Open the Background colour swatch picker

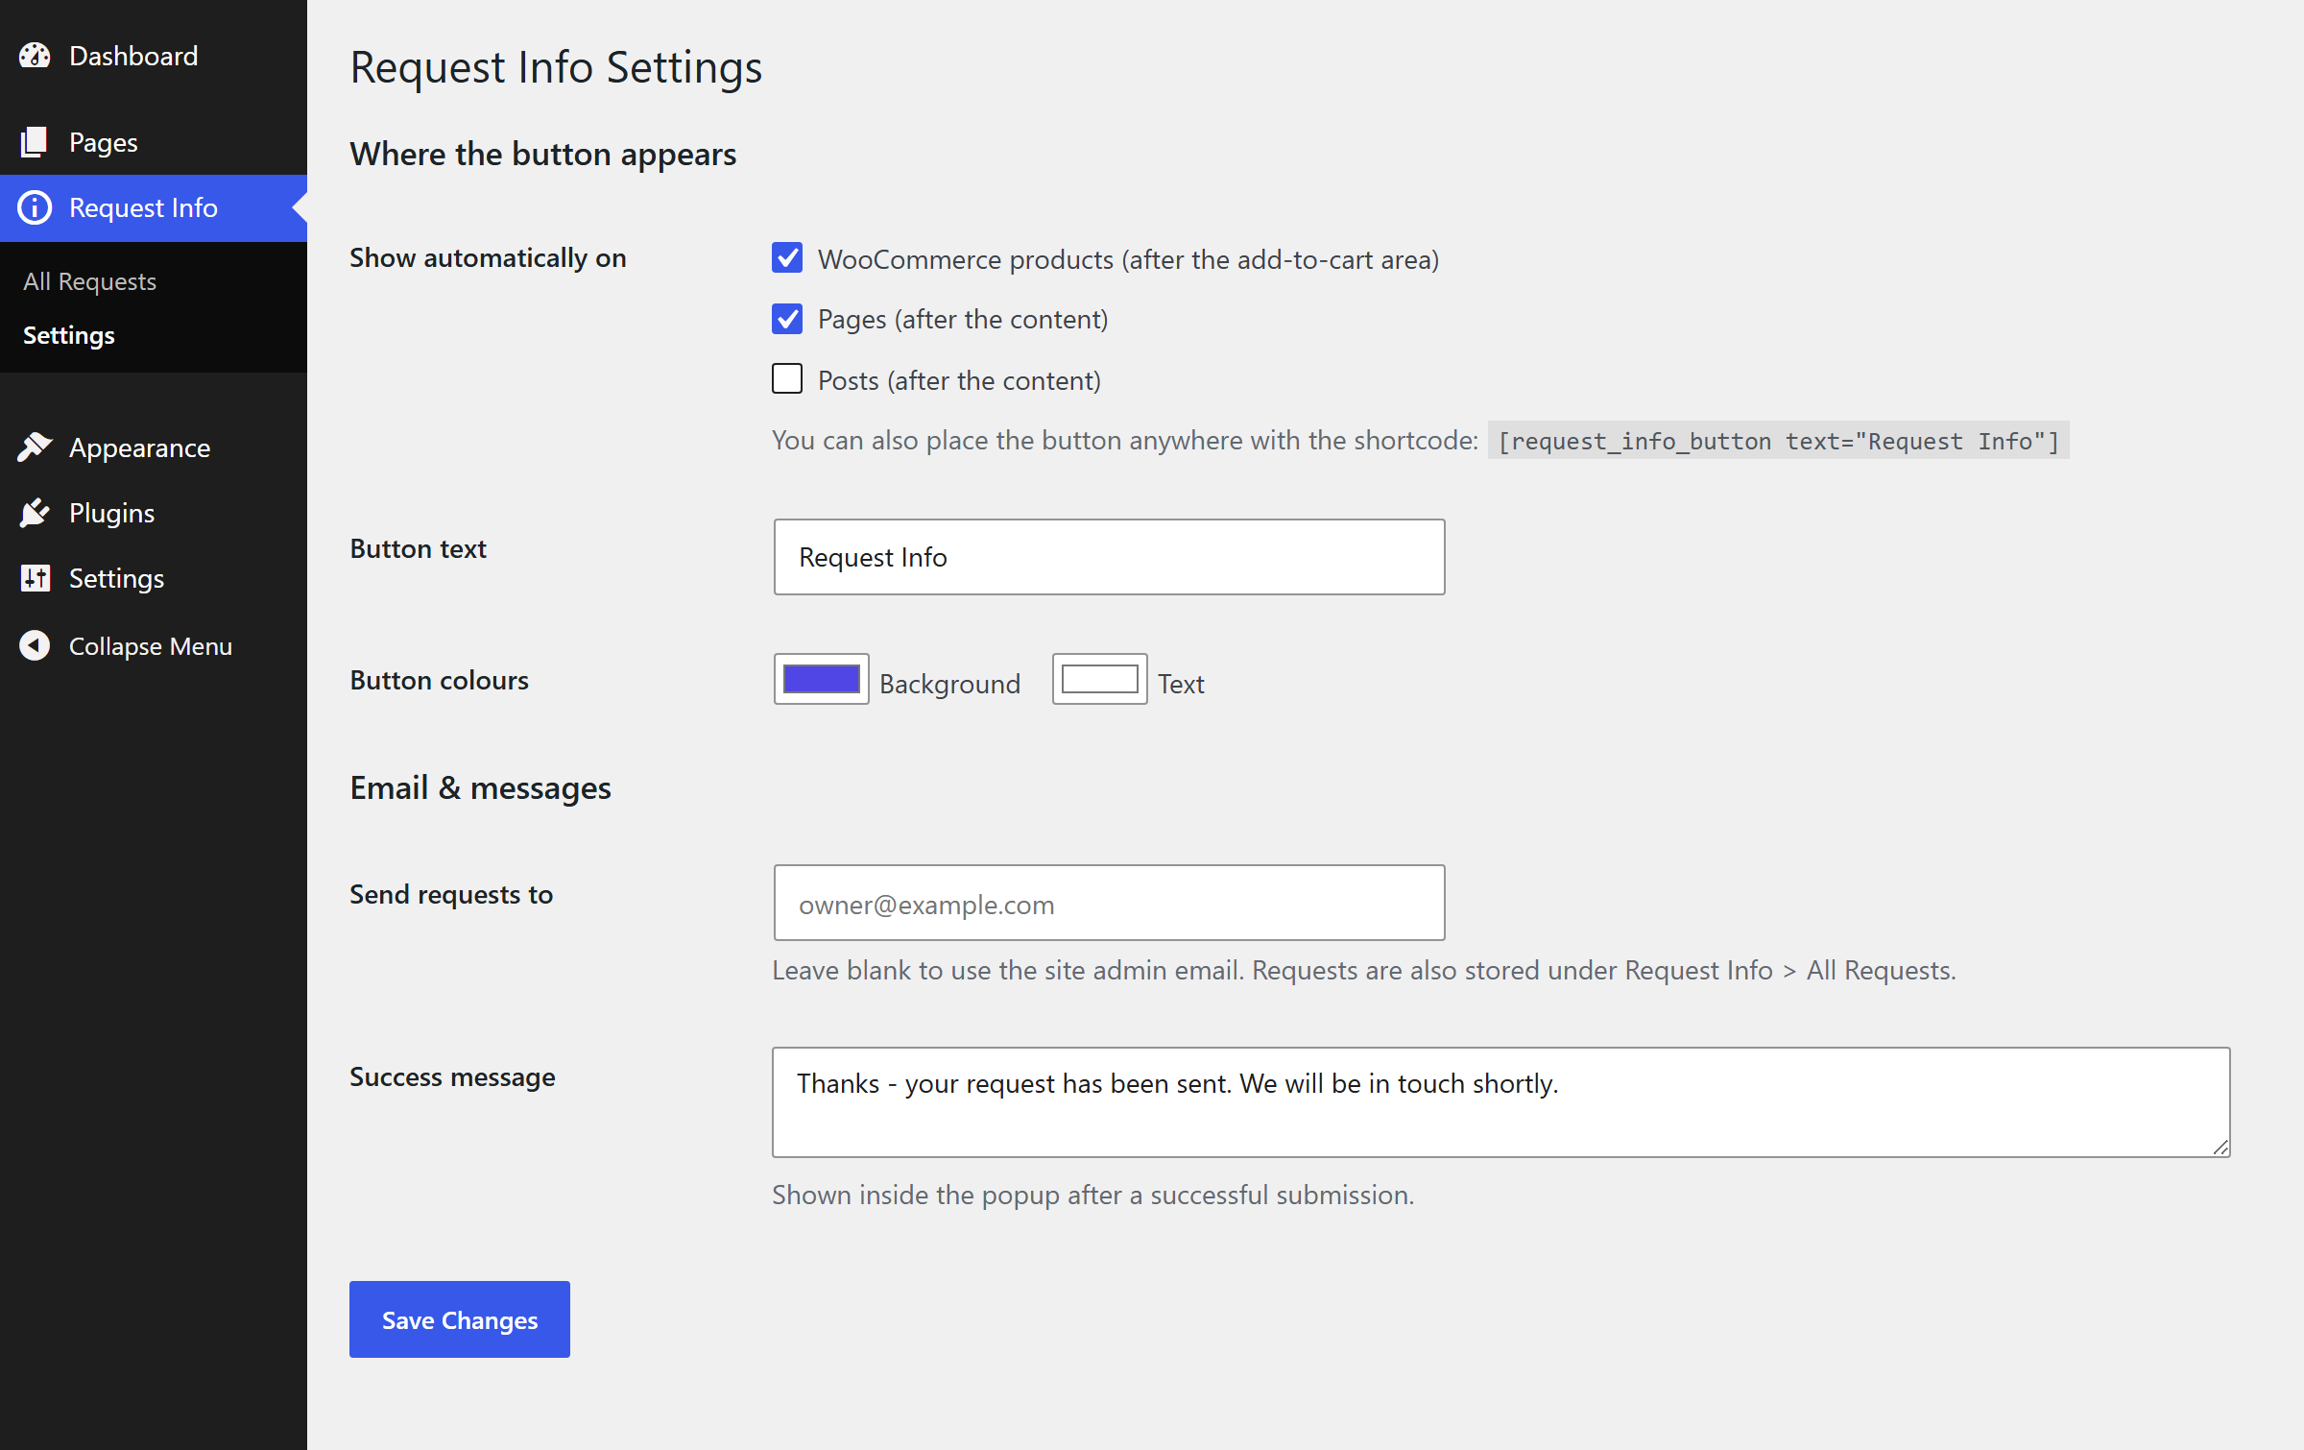[x=822, y=679]
